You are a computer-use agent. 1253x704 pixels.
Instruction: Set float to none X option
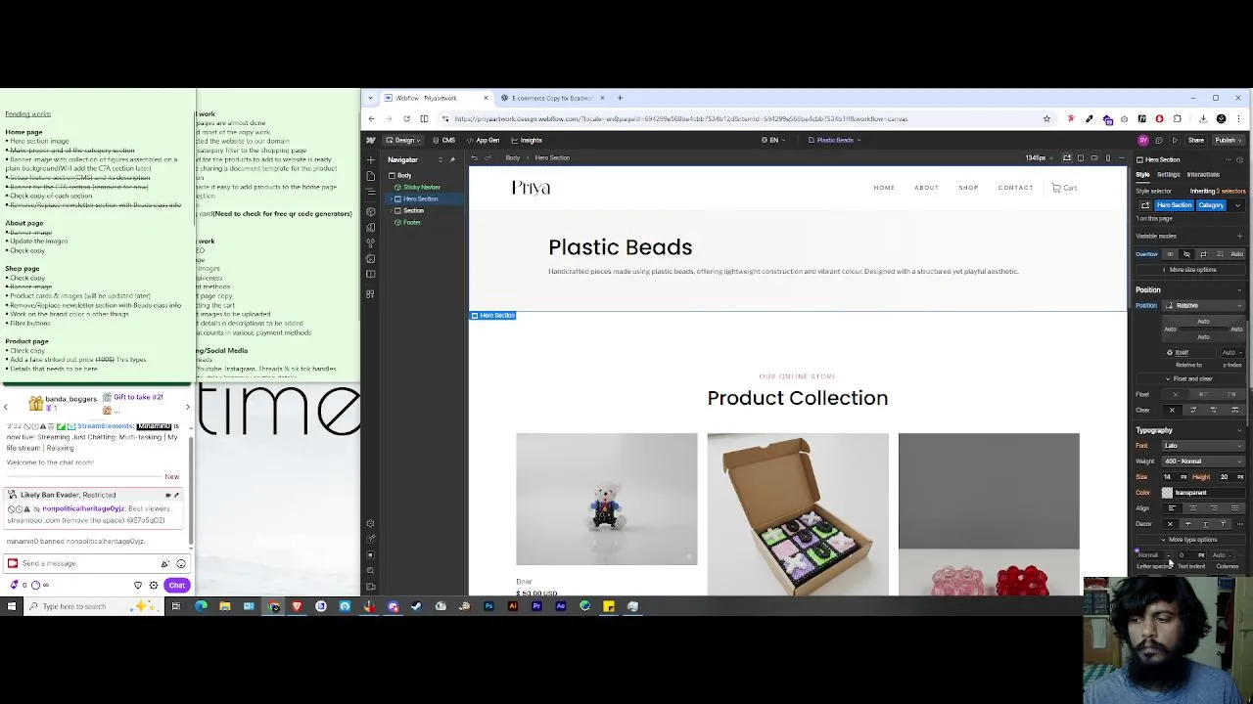pyautogui.click(x=1175, y=394)
